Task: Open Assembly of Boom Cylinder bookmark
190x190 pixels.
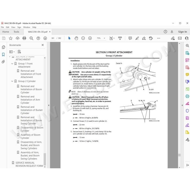Action: [x=30, y=137]
